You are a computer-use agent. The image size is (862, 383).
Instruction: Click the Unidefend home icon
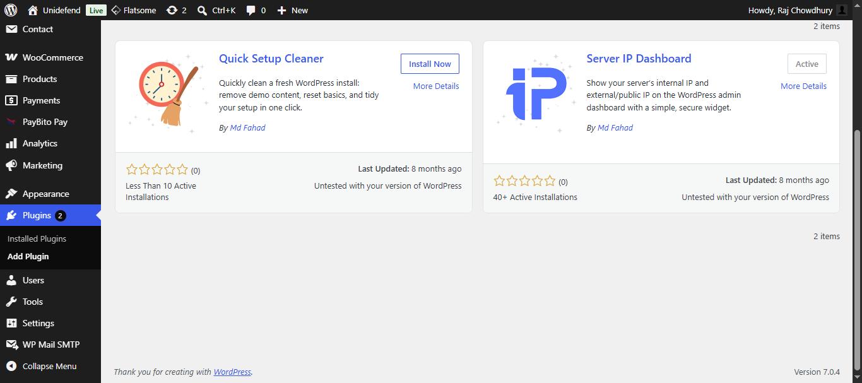[33, 10]
